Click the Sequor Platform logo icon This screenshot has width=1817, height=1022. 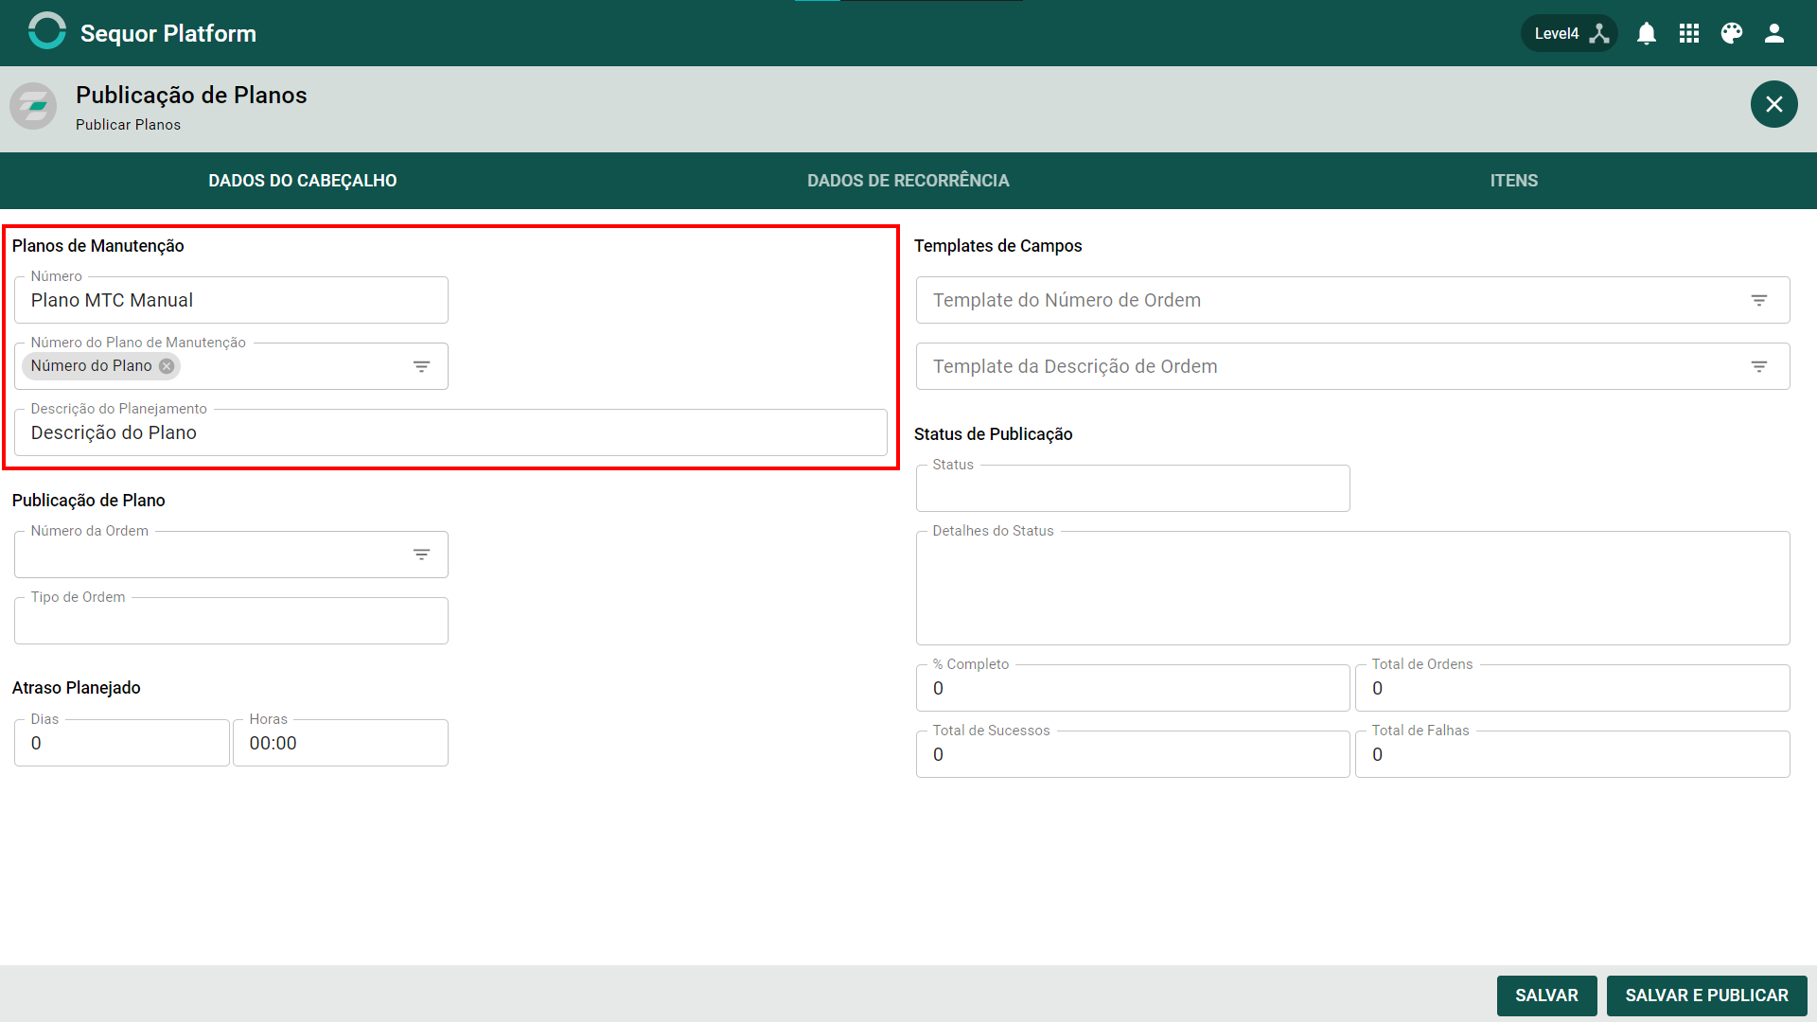pos(46,31)
